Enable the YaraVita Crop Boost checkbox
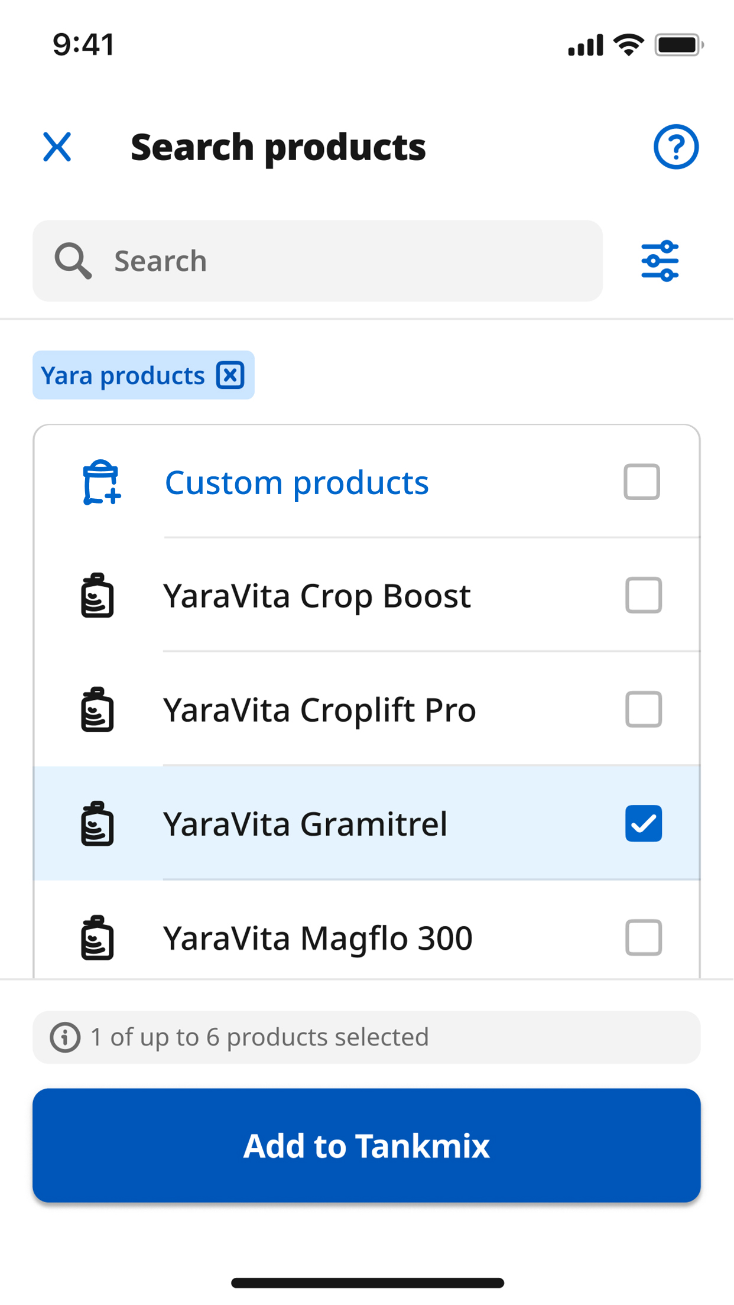This screenshot has height=1305, width=734. (643, 595)
